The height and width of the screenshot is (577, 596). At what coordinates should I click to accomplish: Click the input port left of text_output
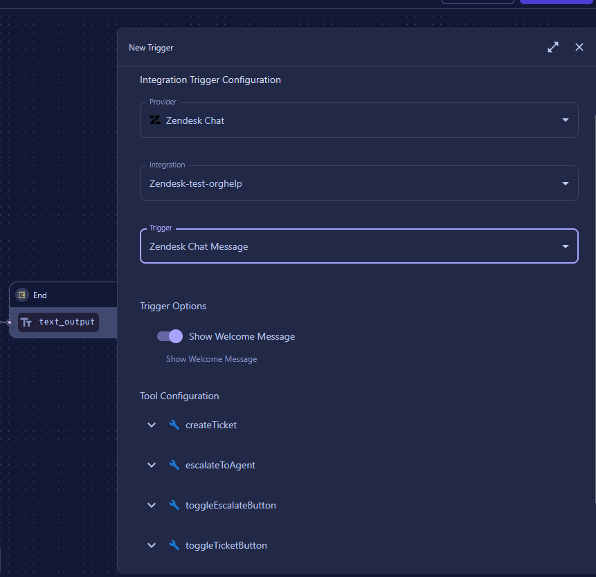tap(9, 322)
